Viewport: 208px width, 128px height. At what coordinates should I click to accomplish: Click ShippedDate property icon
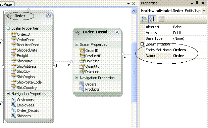[14, 50]
